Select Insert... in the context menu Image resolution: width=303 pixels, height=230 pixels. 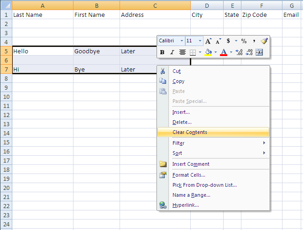tap(214, 112)
